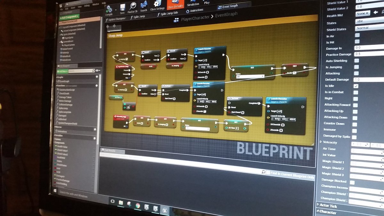Screen dimensions: 384x216
Task: Expand the Actor Tick section
Action: tap(318, 204)
